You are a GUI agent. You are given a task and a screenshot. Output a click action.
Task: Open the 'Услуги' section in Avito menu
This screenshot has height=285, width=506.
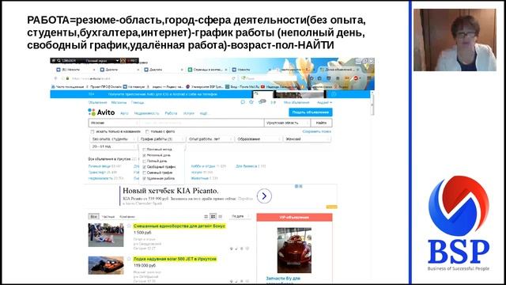point(189,113)
